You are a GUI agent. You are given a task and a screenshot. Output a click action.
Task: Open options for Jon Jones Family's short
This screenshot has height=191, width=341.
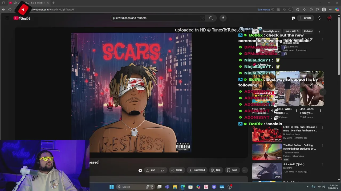pyautogui.click(x=320, y=110)
